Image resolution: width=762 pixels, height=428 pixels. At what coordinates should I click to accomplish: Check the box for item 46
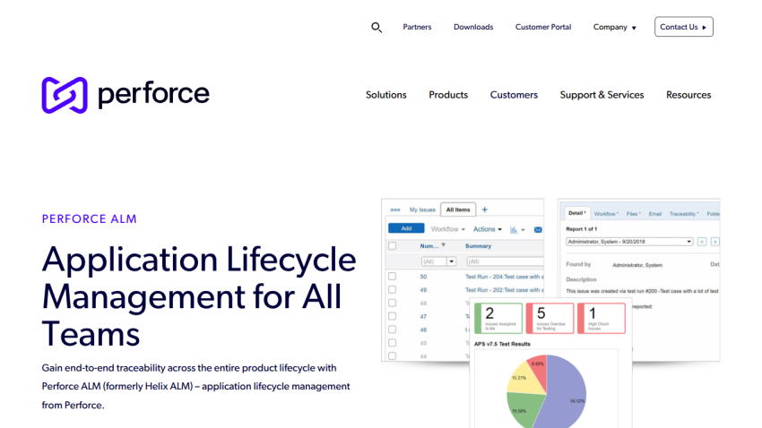[392, 330]
